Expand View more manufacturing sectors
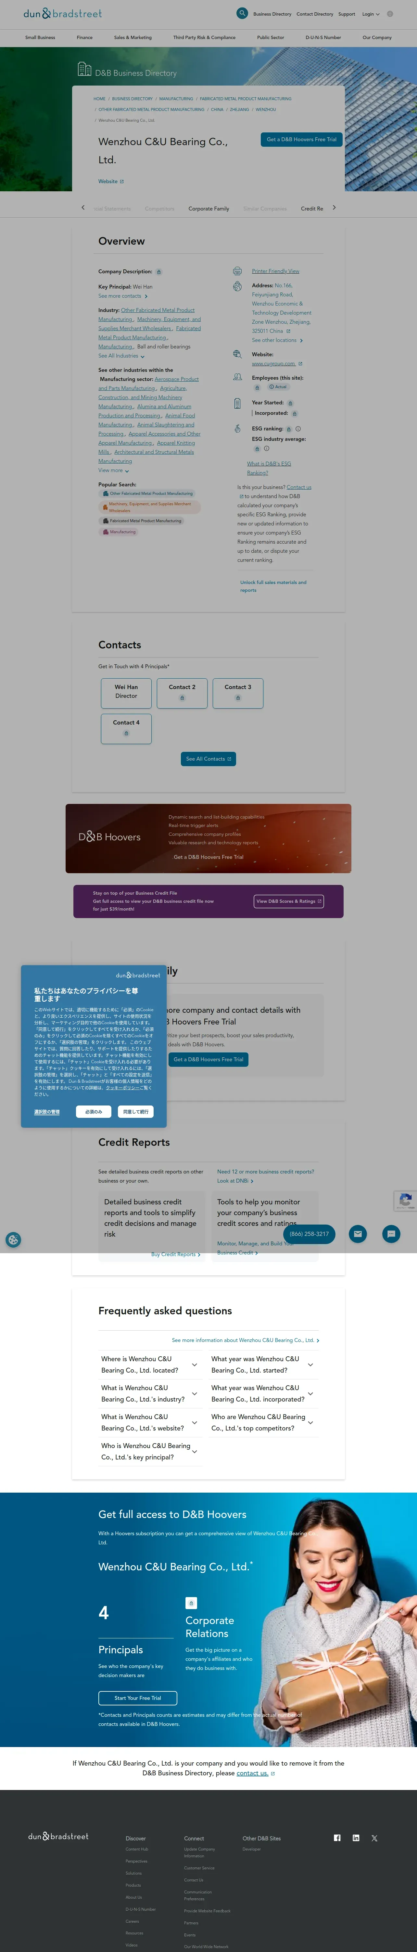 coord(114,470)
